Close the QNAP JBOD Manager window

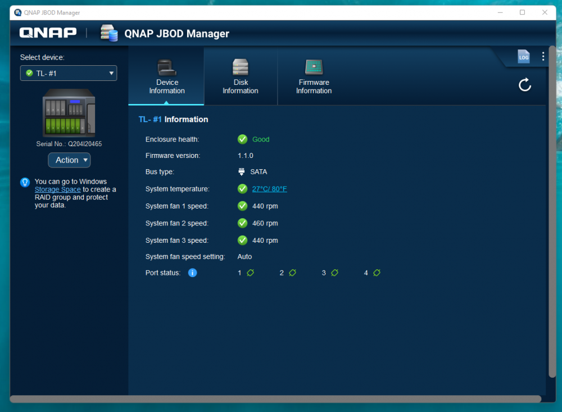(x=545, y=12)
